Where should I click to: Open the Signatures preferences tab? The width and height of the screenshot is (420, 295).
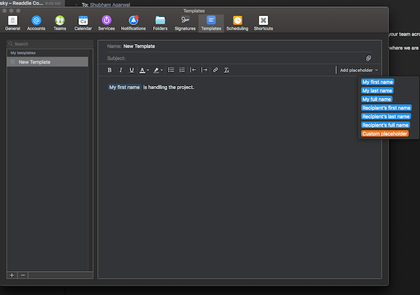[185, 23]
